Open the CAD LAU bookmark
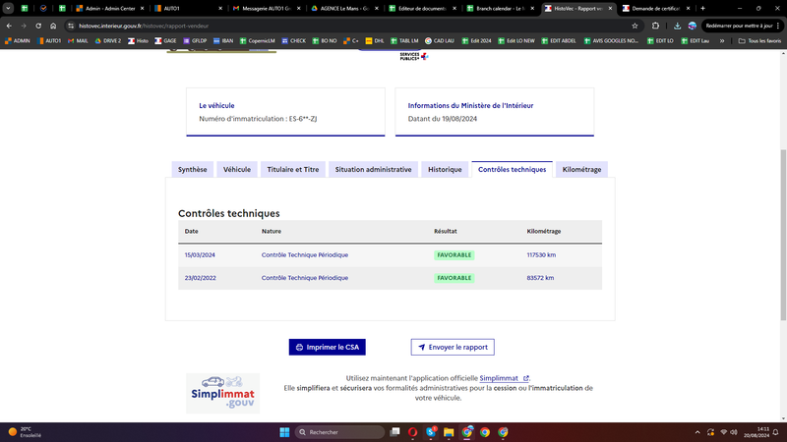 click(x=440, y=41)
